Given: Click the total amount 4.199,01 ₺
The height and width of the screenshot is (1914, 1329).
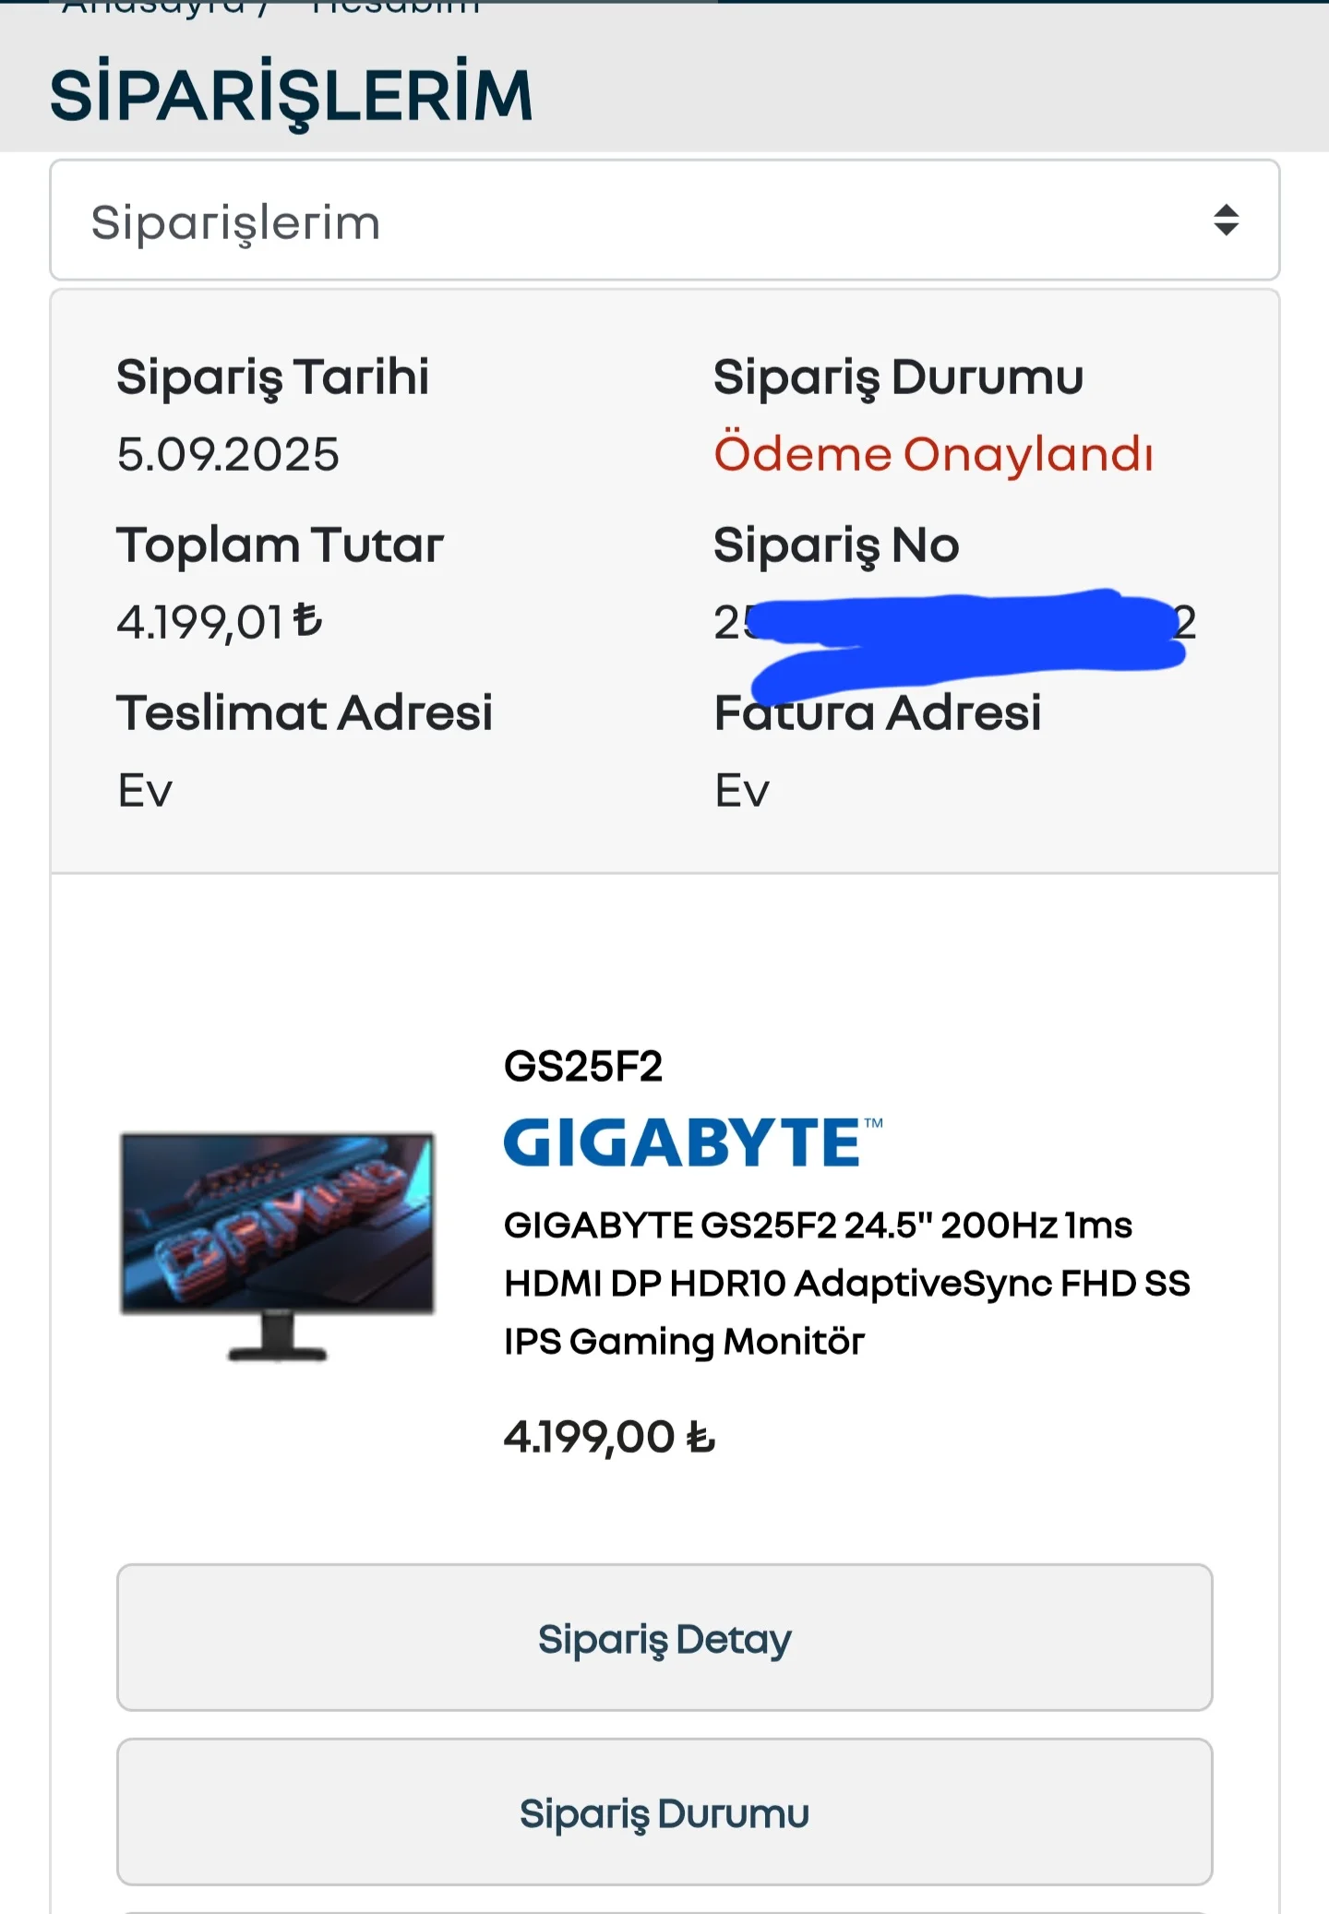Looking at the screenshot, I should click(220, 621).
